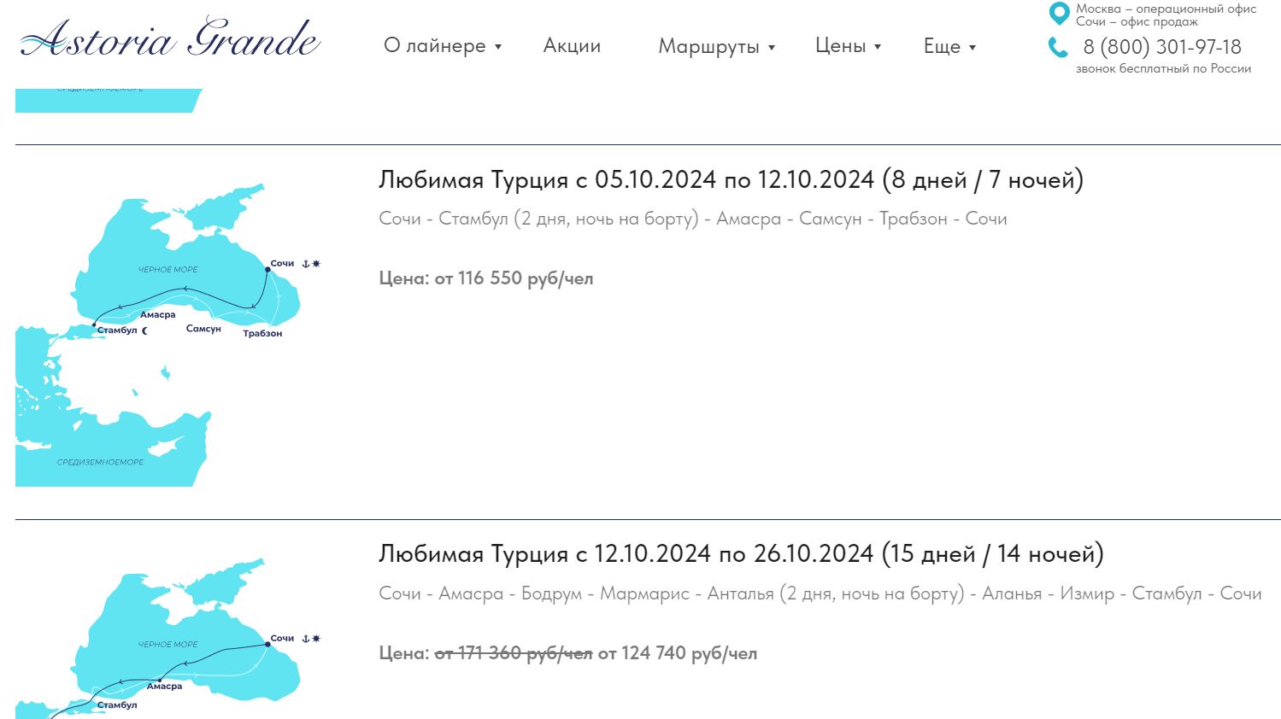The image size is (1281, 719).
Task: Open cruise Любимая Турция 12.10.2024 title
Action: pos(740,554)
